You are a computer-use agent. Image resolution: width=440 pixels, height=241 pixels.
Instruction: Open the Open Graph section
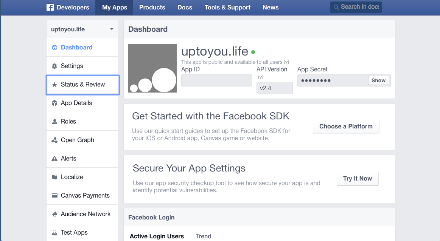click(82, 140)
